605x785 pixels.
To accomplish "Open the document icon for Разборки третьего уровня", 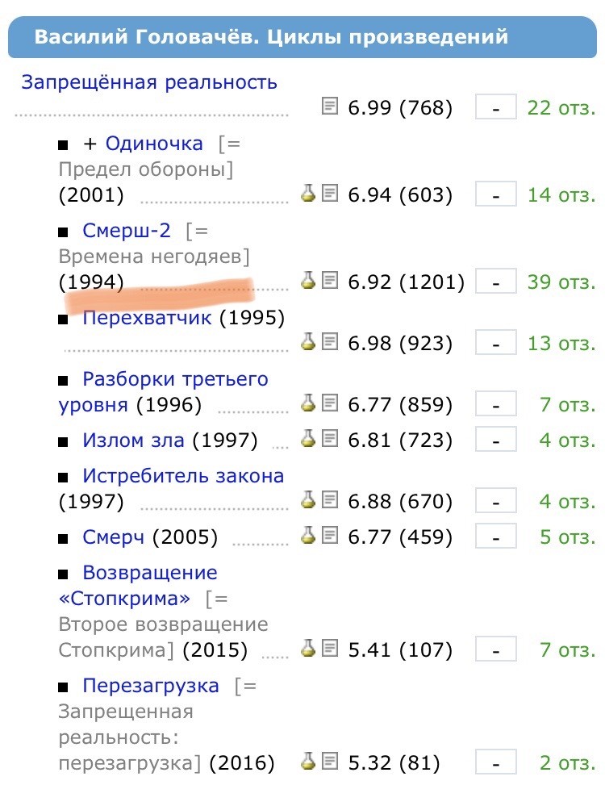I will 329,403.
